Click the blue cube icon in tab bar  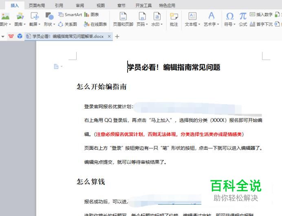click(x=20, y=36)
